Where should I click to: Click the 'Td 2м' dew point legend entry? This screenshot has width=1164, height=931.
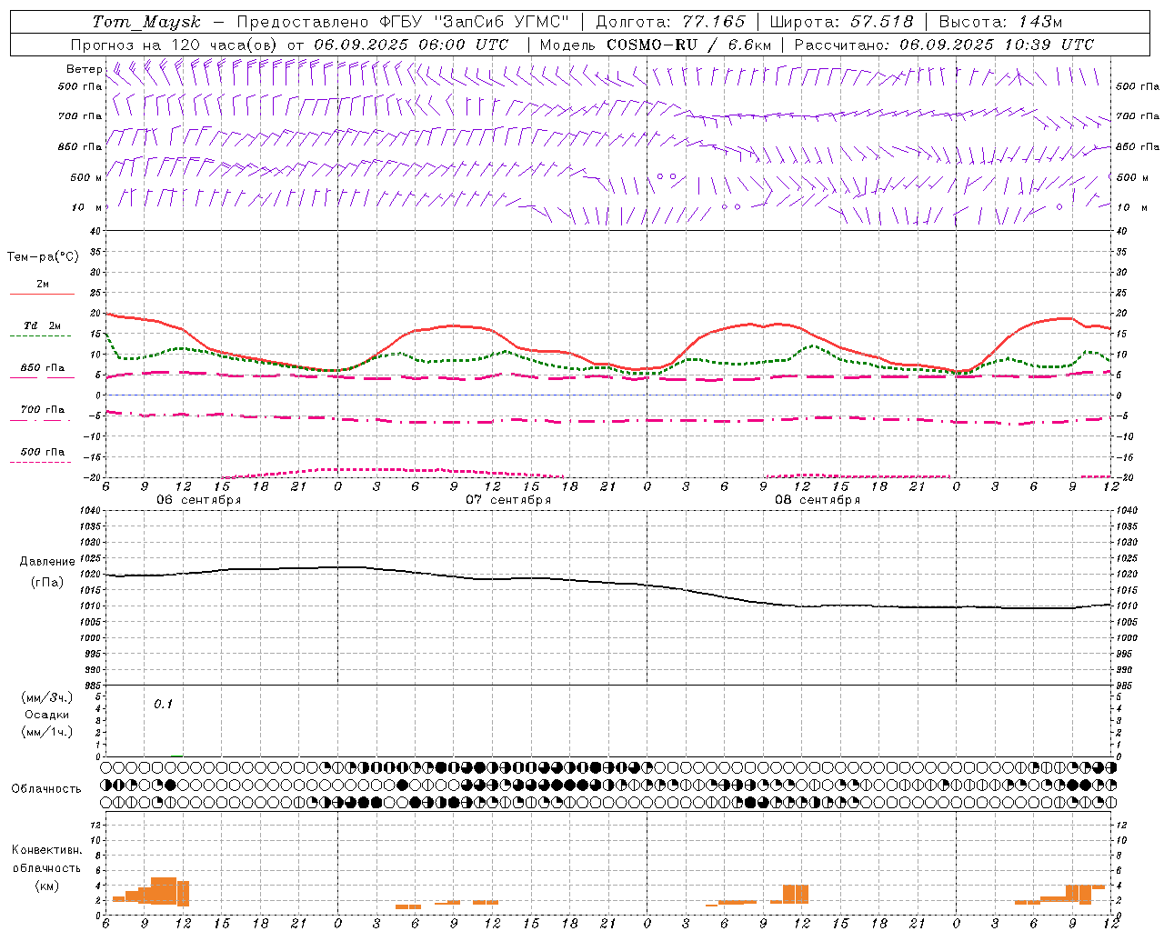(x=43, y=325)
